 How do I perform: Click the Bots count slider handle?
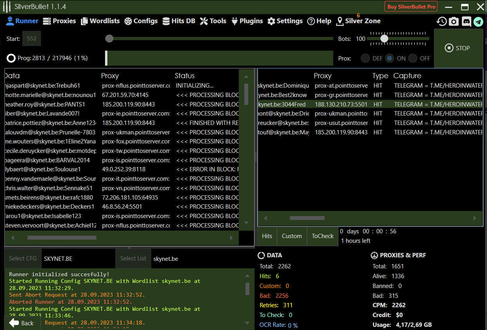pyautogui.click(x=384, y=38)
